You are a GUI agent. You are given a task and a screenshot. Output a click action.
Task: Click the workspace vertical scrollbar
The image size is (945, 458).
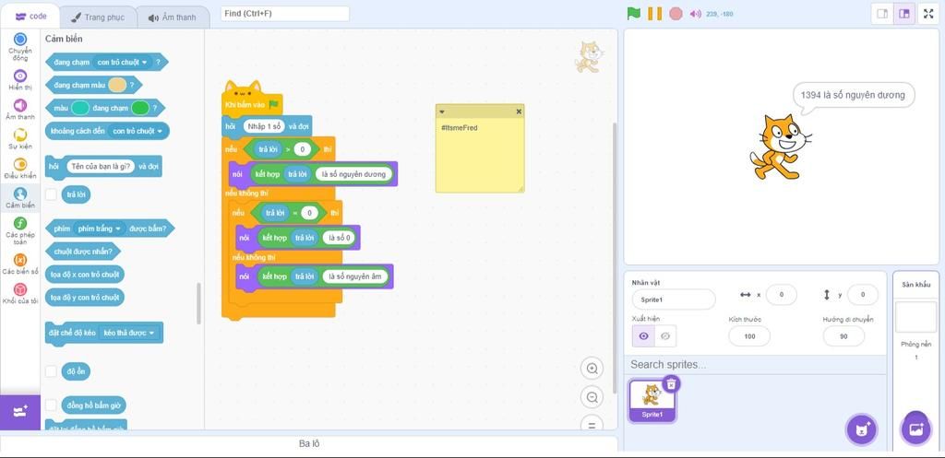click(x=614, y=258)
